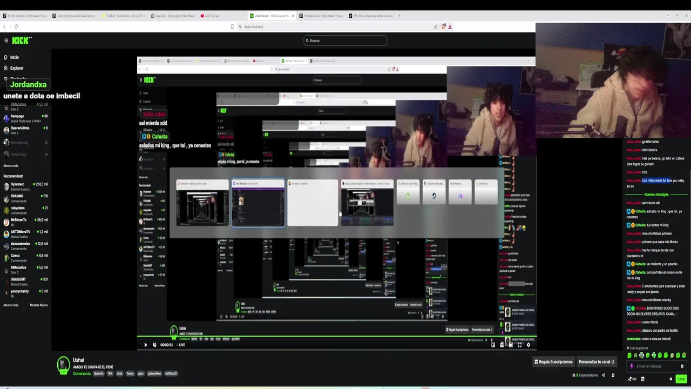This screenshot has height=389, width=691.
Task: Open a new browser tab
Action: tap(401, 16)
